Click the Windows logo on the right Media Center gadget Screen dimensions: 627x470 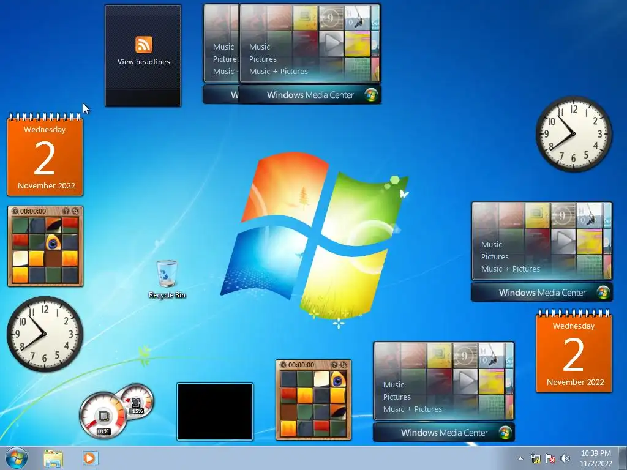click(x=603, y=293)
